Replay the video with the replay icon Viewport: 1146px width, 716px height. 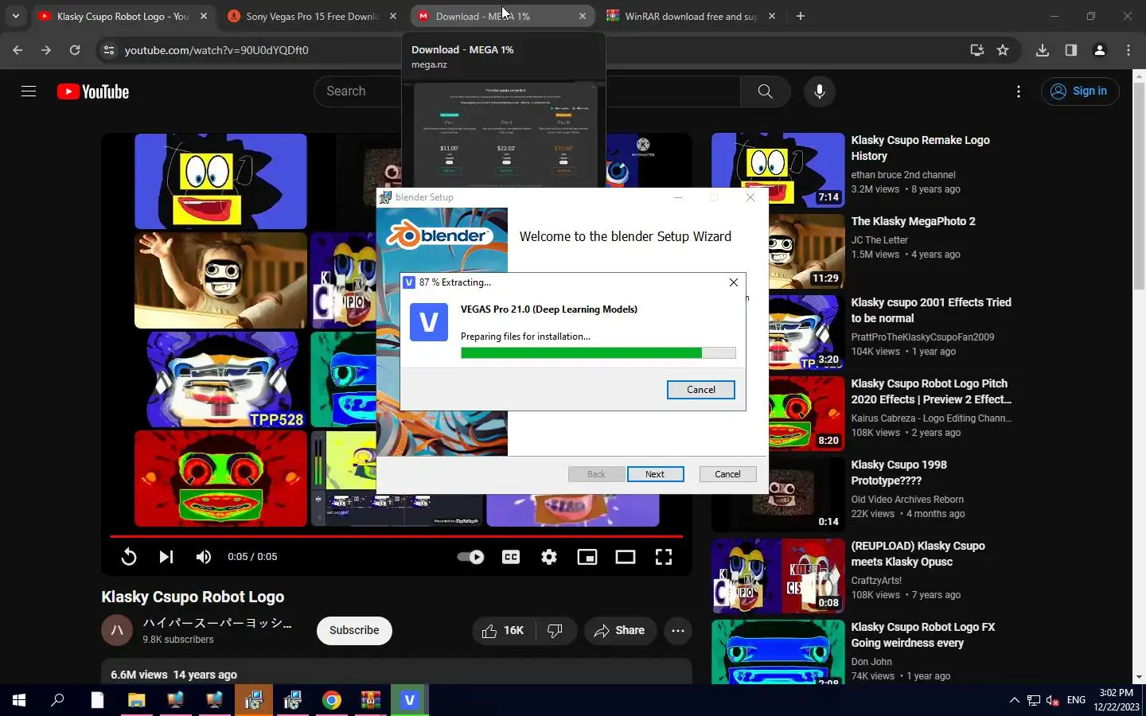coord(128,557)
